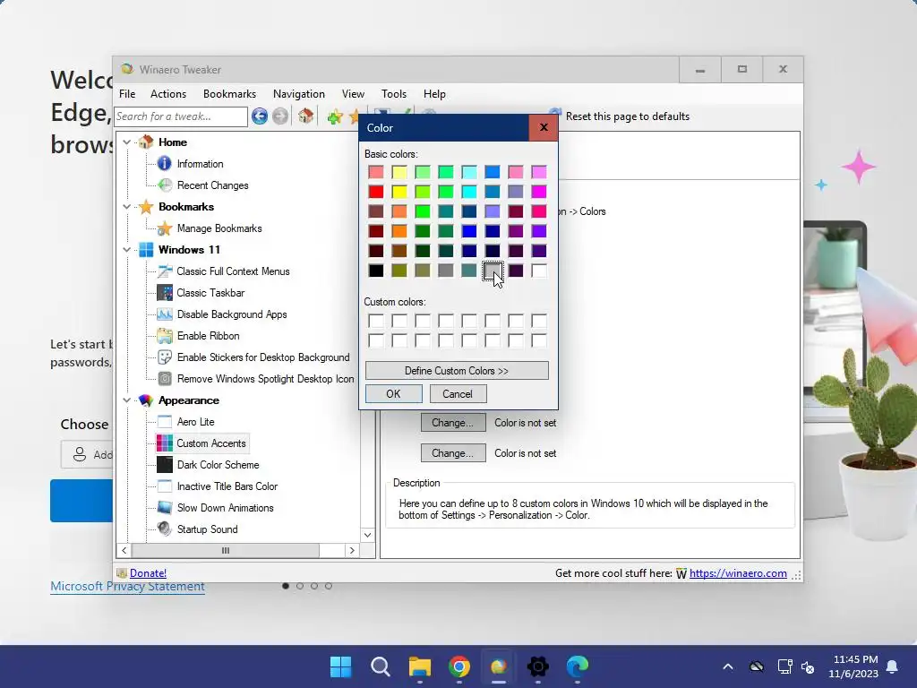Click the lower Change... button
This screenshot has height=688, width=917.
pos(453,452)
